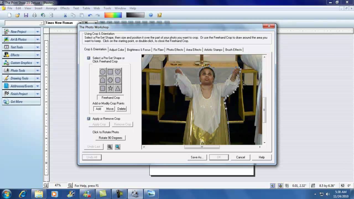Image resolution: width=354 pixels, height=199 pixels.
Task: Click the photo preview image of the dancer
Action: [202, 99]
